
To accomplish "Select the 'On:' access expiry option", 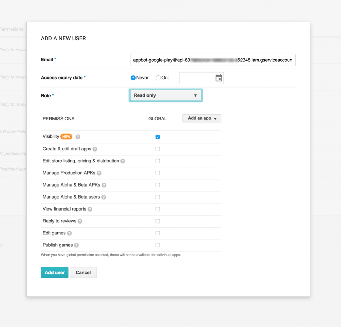I will click(158, 78).
